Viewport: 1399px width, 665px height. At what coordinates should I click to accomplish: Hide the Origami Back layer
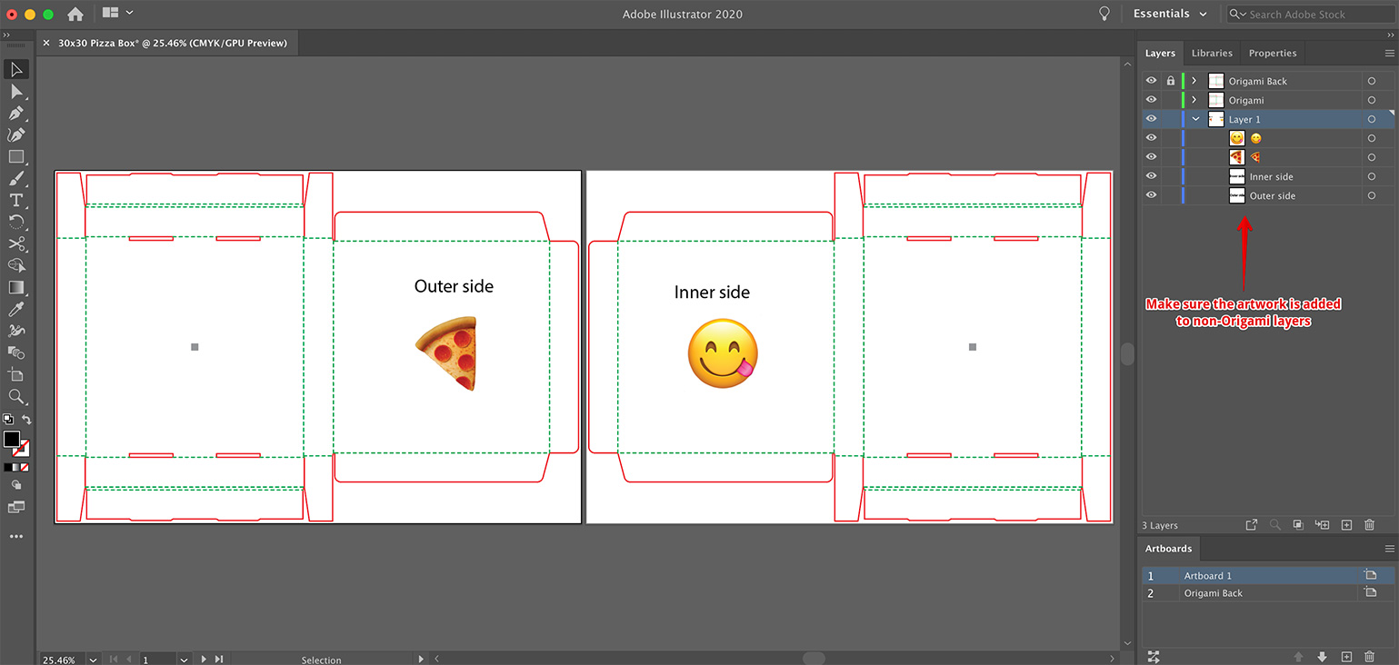pos(1150,80)
